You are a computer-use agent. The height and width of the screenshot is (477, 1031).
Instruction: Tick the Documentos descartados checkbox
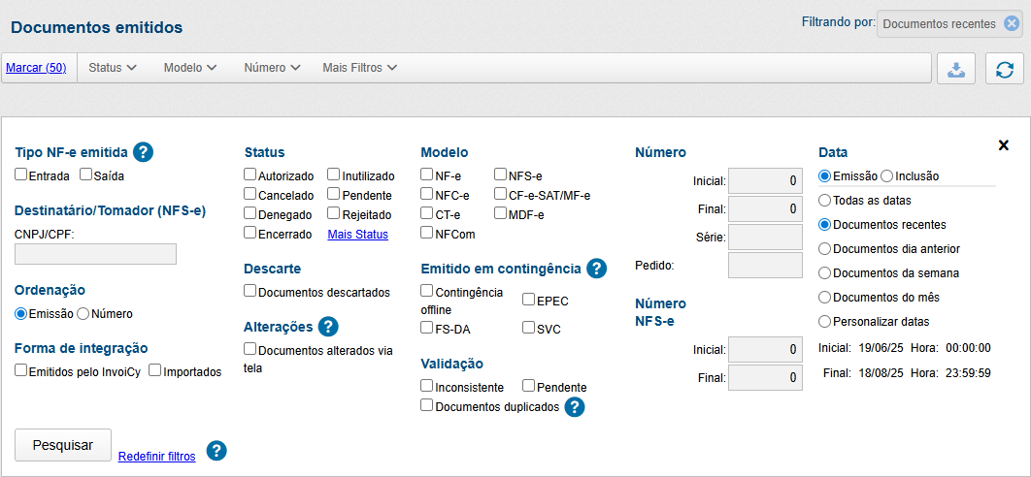pyautogui.click(x=250, y=291)
